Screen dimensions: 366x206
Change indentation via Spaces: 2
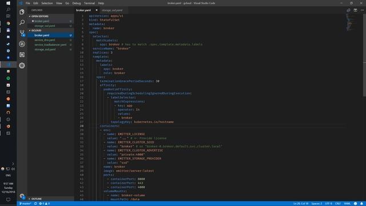[x=316, y=204]
